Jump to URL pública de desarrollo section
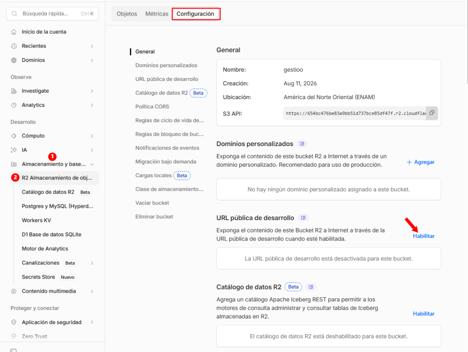The image size is (468, 352). click(x=167, y=79)
